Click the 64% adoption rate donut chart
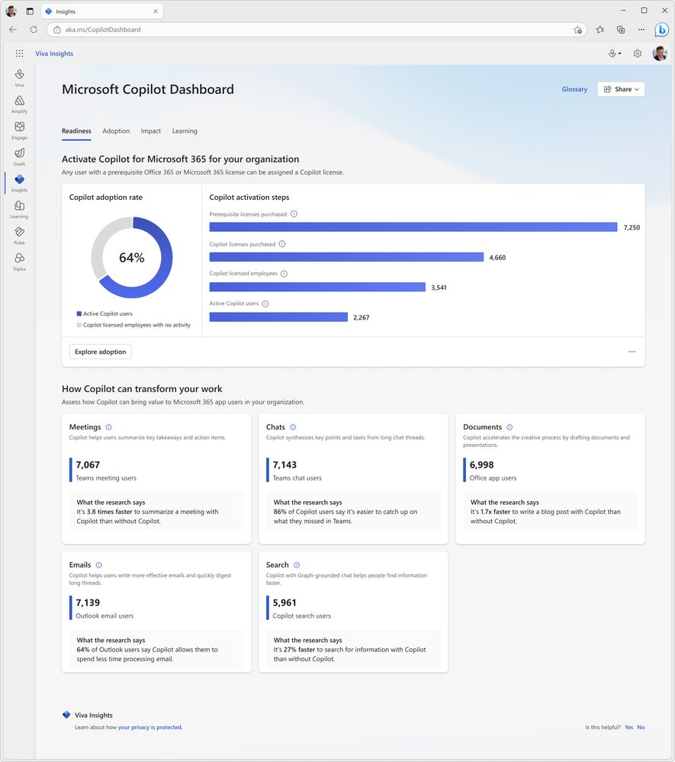 132,258
